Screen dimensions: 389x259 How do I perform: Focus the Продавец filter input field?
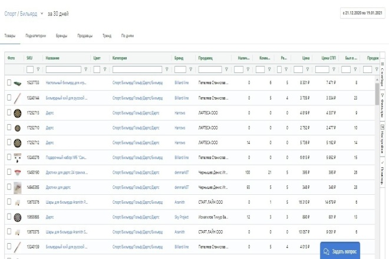210,69
